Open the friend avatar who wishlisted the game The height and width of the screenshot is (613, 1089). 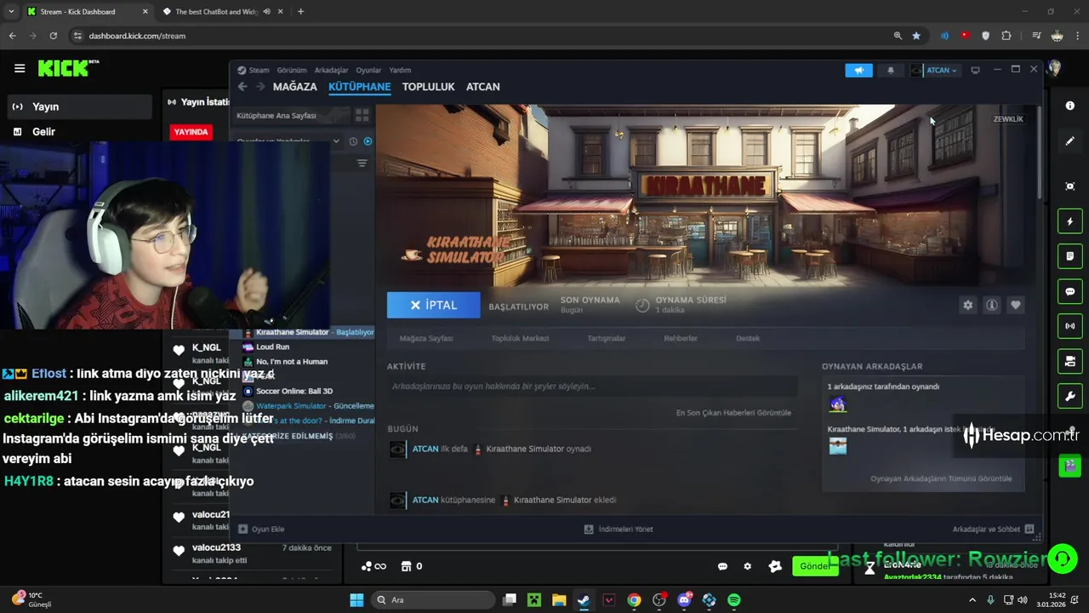tap(838, 446)
